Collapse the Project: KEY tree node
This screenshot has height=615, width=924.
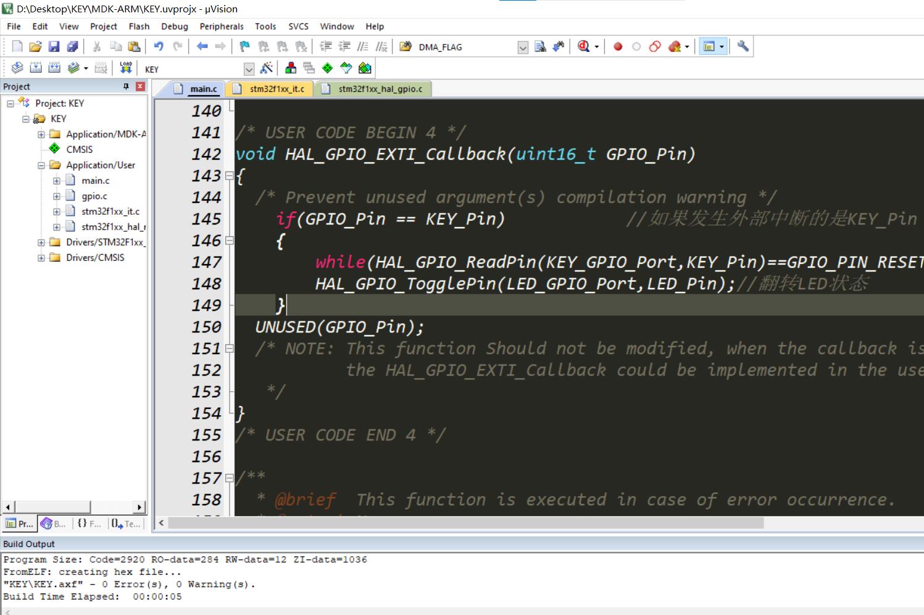click(10, 104)
